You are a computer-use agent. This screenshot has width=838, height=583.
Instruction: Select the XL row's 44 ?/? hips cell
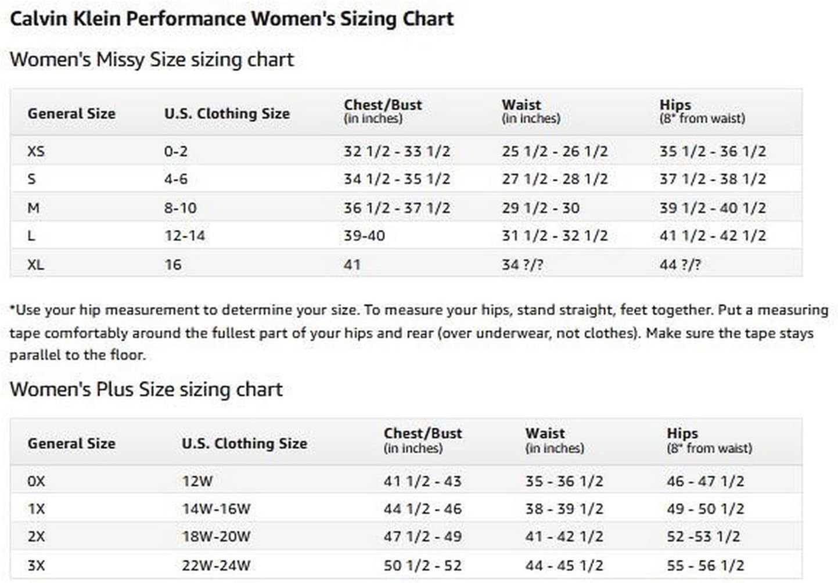(680, 265)
